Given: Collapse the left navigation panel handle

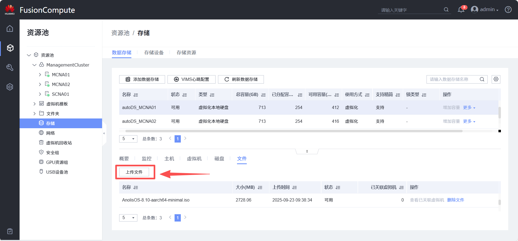Looking at the screenshot, I should pos(104,133).
